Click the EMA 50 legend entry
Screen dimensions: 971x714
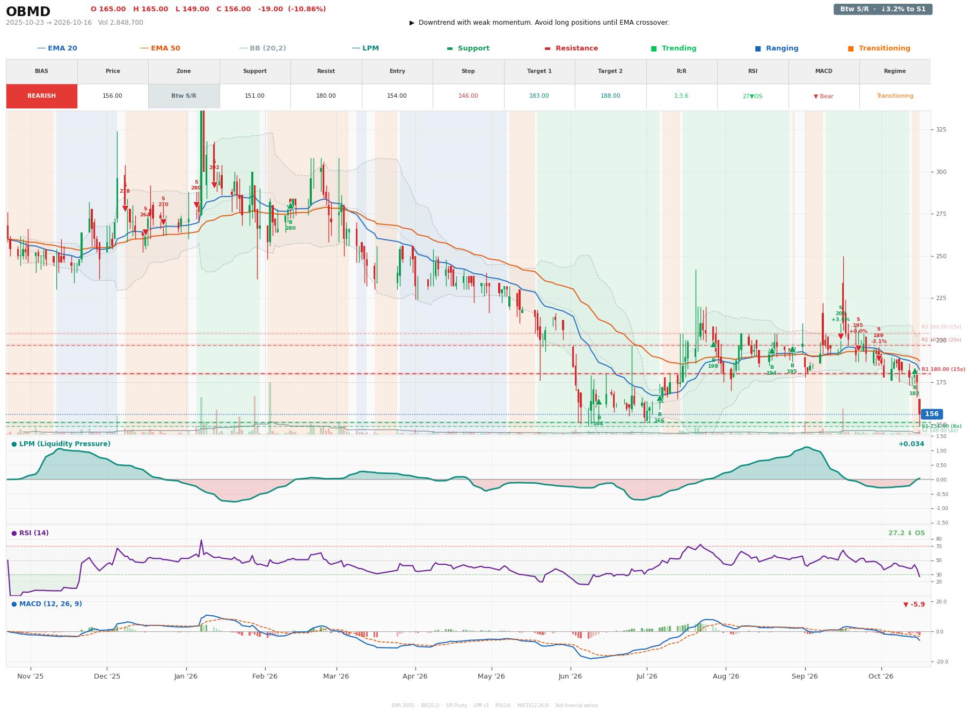(160, 48)
